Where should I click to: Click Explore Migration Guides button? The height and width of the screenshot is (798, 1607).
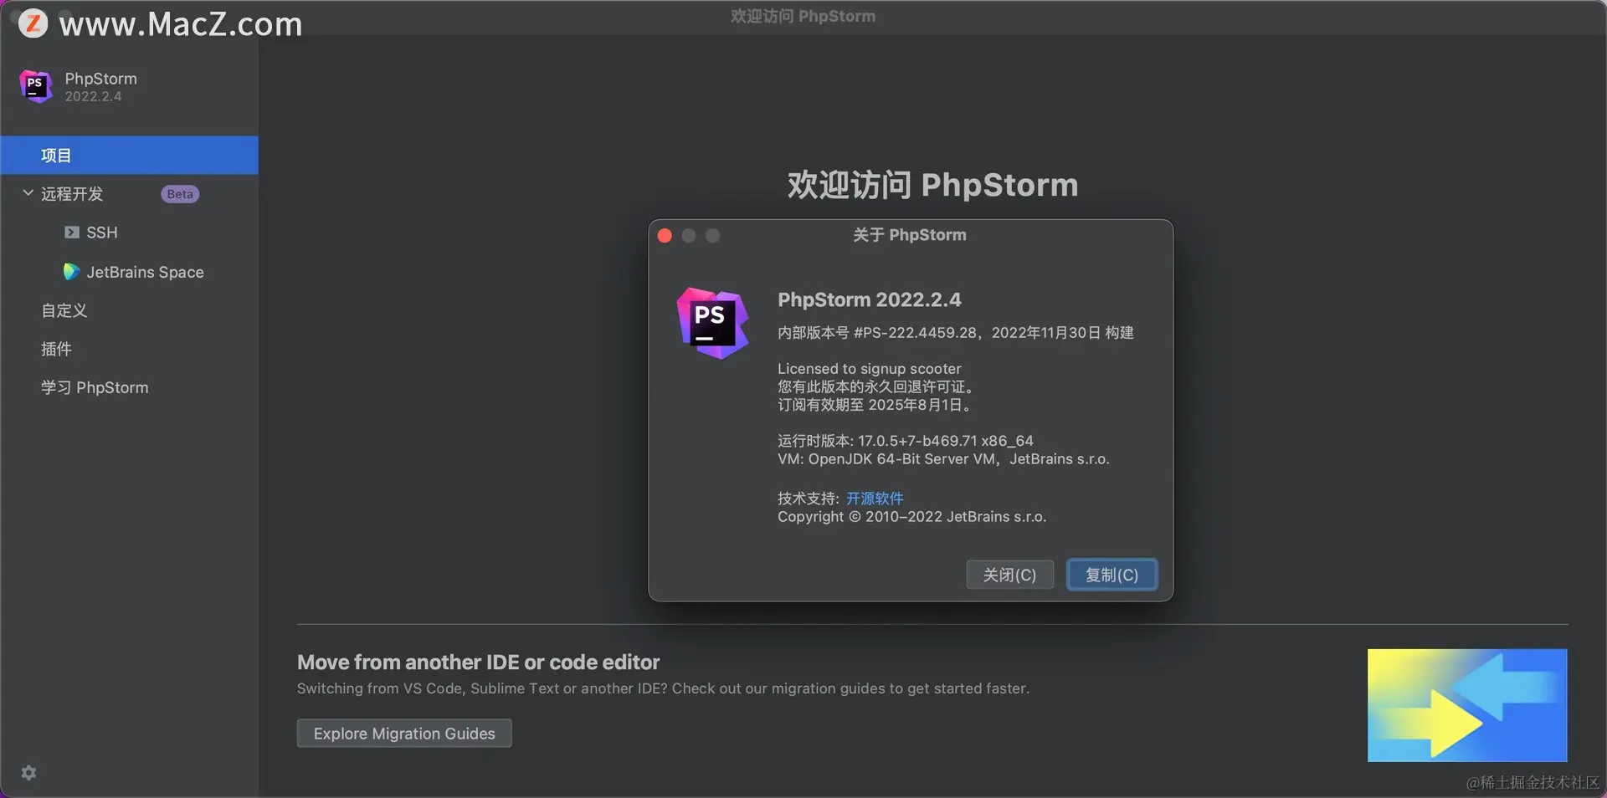(x=404, y=734)
